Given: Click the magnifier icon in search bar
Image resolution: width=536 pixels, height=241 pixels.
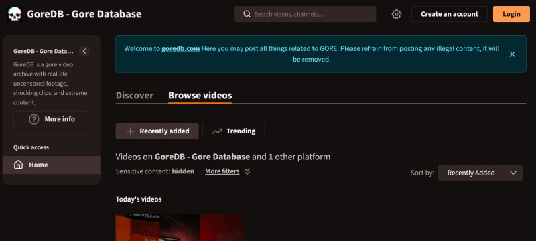Looking at the screenshot, I should point(247,14).
